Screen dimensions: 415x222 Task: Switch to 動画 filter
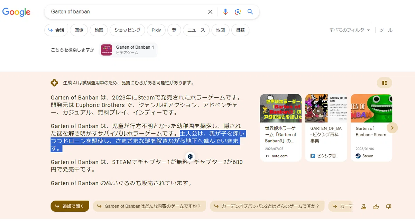click(x=99, y=30)
